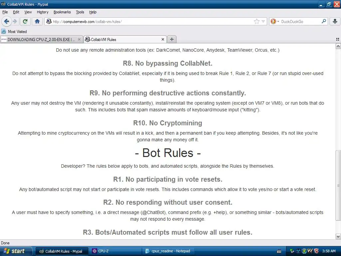Reload the current page
Viewport: 341px width, 256px height.
pos(25,21)
